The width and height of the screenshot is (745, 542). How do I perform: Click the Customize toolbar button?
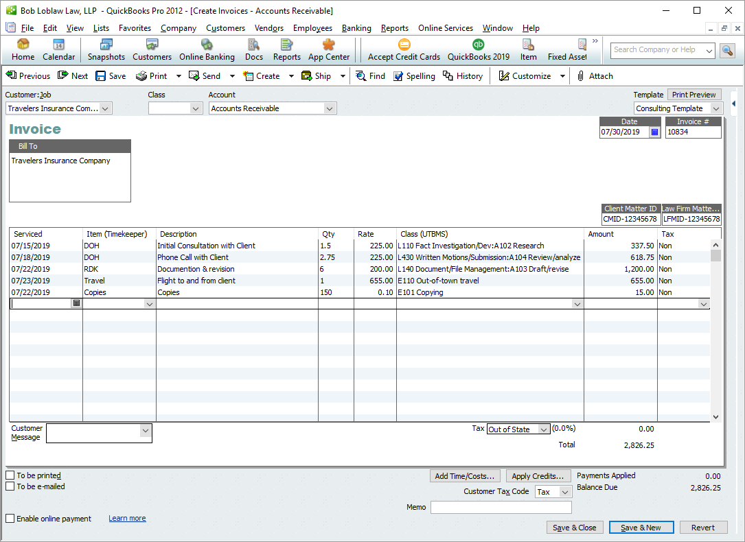pos(525,76)
